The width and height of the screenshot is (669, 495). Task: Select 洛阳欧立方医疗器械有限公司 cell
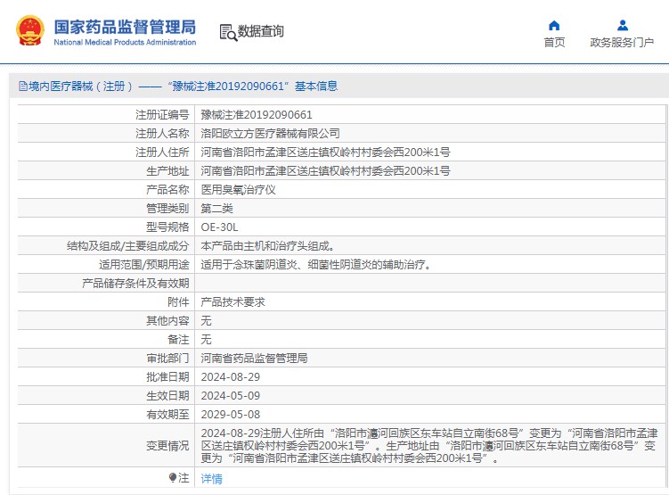(270, 133)
